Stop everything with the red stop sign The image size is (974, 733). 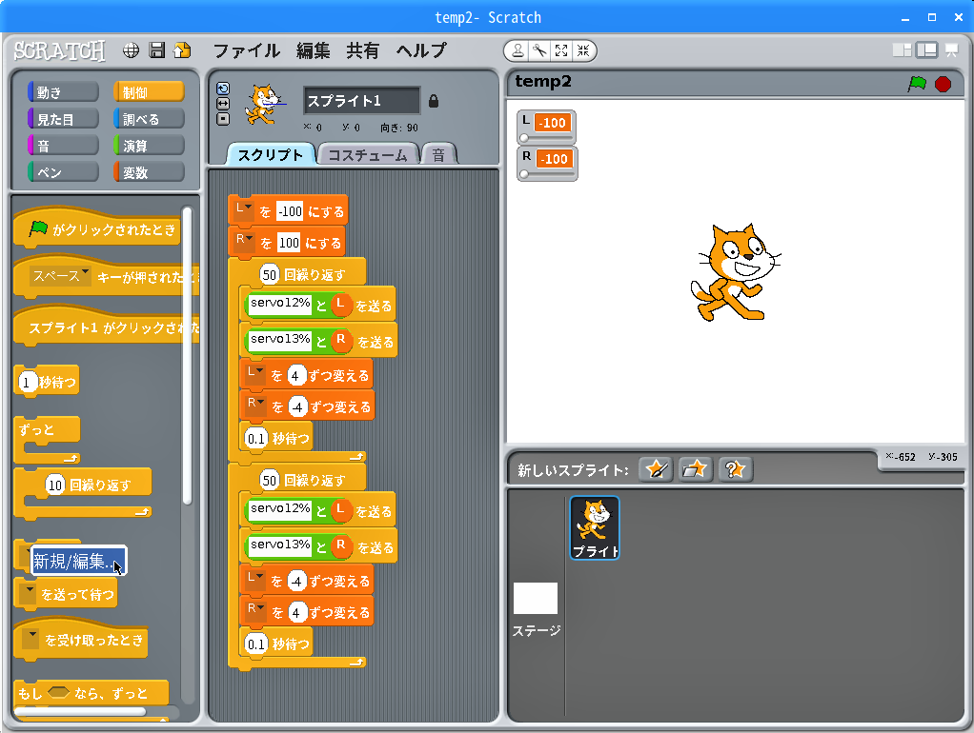coord(943,84)
